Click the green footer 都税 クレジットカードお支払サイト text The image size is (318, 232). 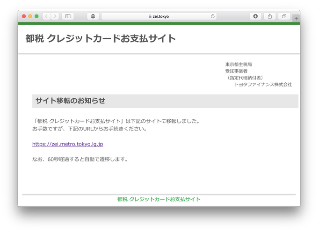(159, 199)
